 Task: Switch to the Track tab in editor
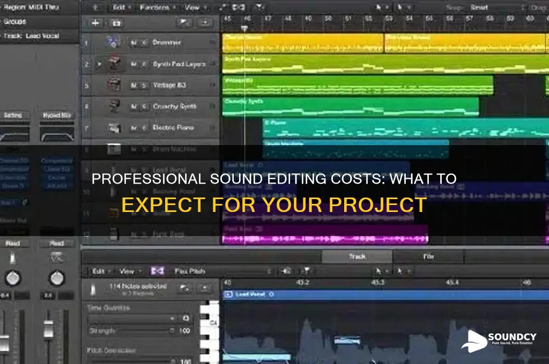357,256
